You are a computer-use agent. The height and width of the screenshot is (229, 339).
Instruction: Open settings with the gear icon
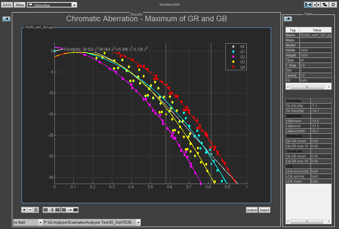coord(333,4)
